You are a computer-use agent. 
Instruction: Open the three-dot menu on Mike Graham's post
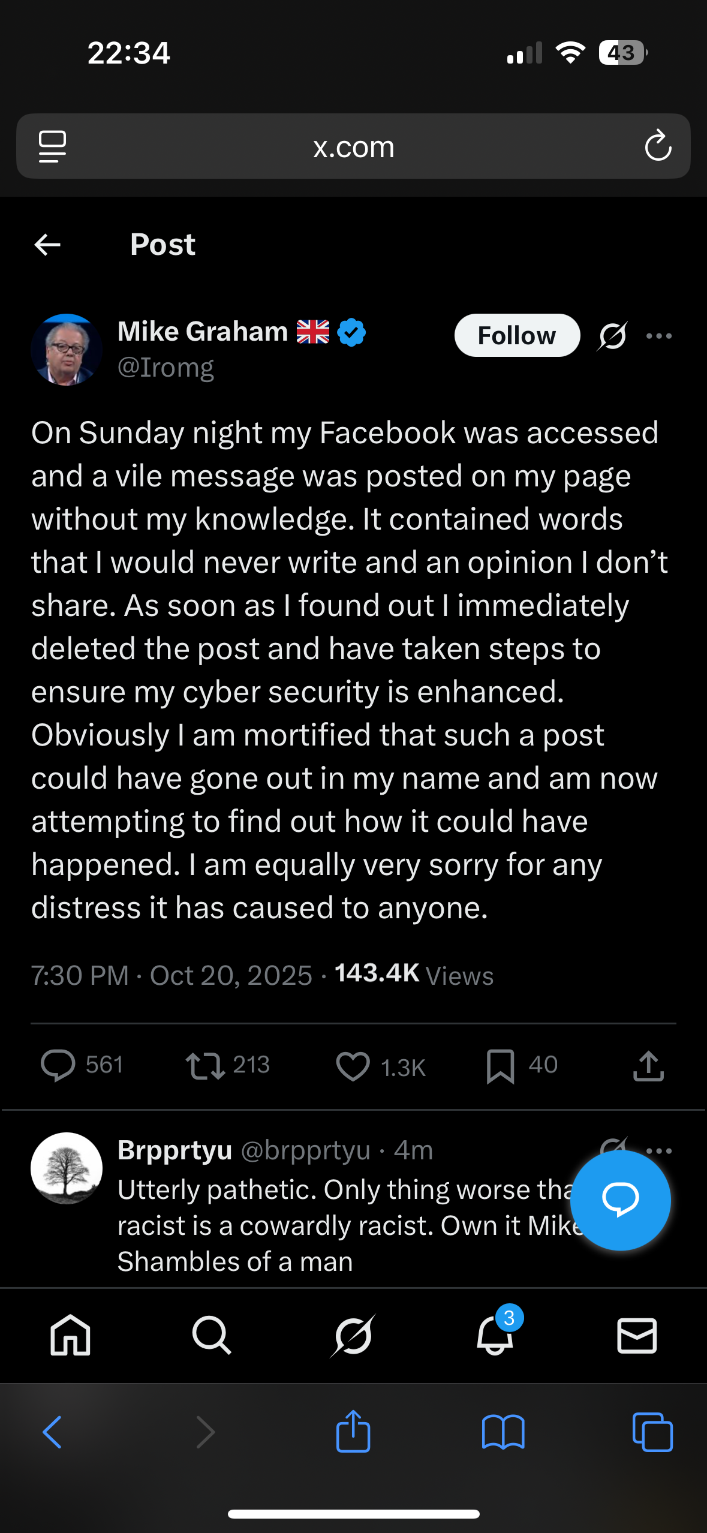point(659,336)
